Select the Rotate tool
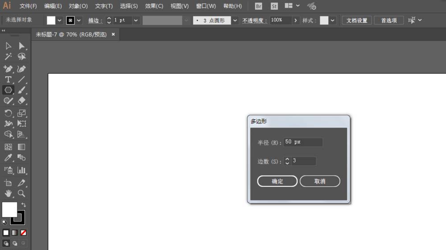 click(8, 113)
